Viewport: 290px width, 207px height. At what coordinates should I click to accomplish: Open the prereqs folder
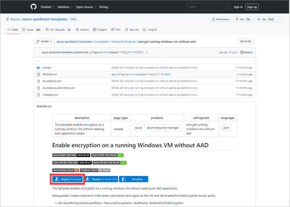click(x=47, y=67)
